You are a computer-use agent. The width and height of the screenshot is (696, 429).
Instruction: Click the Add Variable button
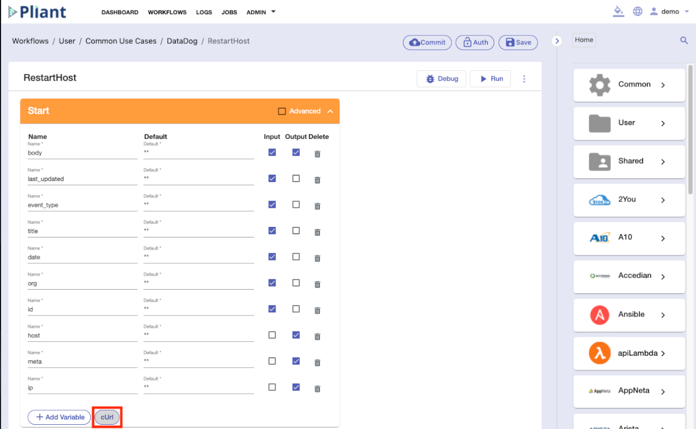point(60,417)
